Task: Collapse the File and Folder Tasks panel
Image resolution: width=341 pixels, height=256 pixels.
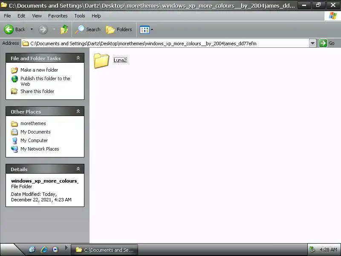Action: [x=78, y=58]
